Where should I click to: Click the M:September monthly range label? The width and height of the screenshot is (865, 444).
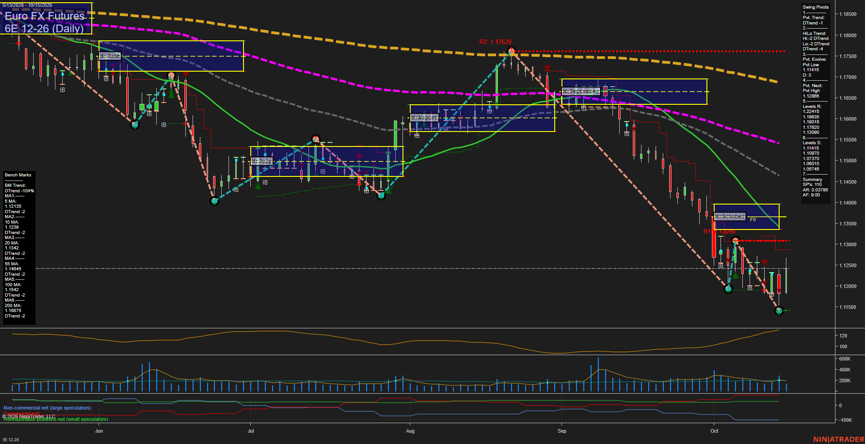click(581, 91)
